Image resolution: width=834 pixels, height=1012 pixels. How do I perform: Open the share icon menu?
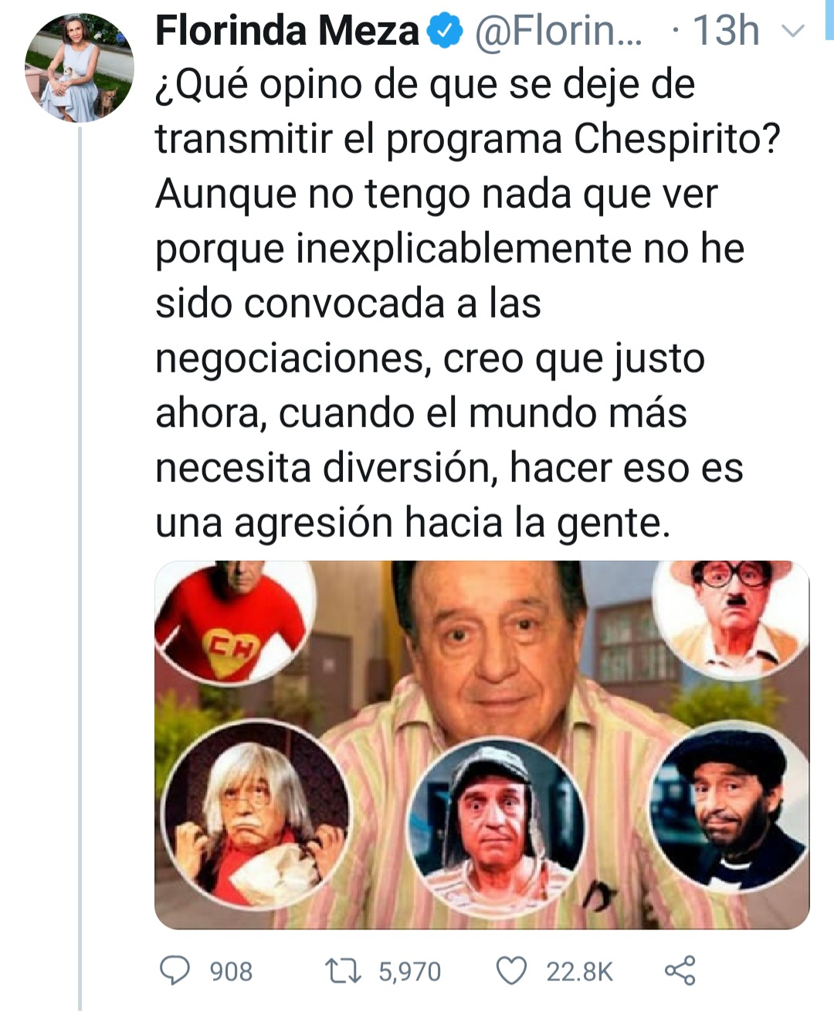click(x=680, y=971)
